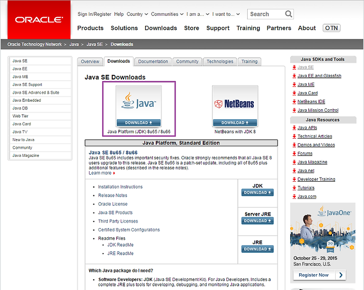Click the OTN button
This screenshot has width=364, height=290.
pos(331,28)
